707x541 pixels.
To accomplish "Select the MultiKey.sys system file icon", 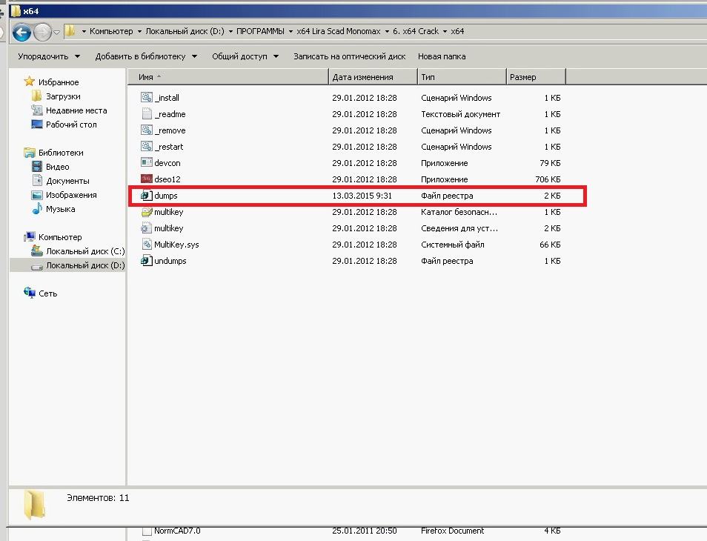I will click(146, 245).
